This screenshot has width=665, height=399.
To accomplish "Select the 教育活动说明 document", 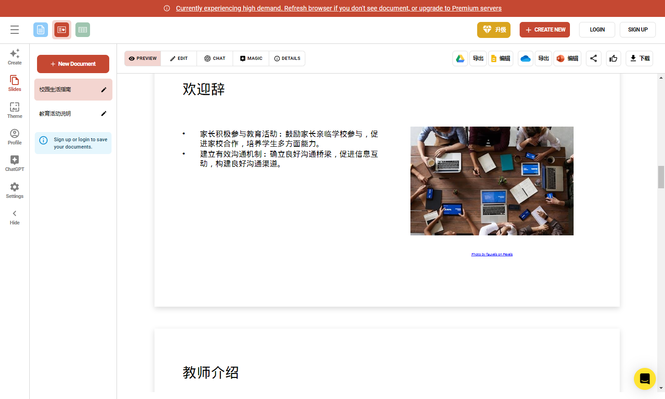I will pos(55,114).
